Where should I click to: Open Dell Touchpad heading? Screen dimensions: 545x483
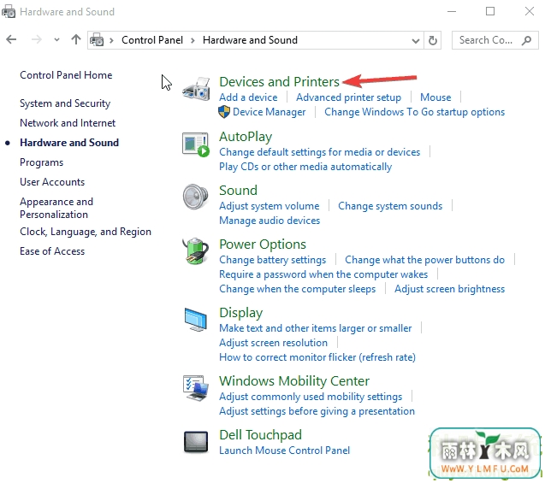pyautogui.click(x=260, y=435)
